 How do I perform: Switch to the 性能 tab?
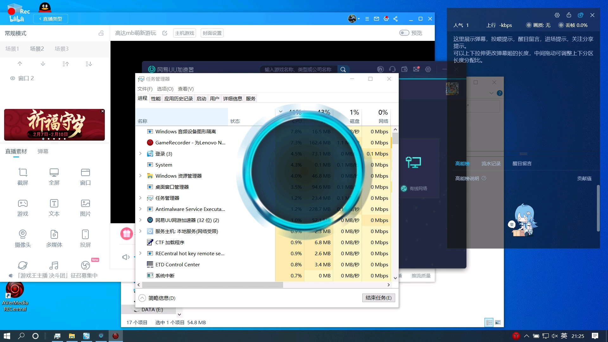[155, 98]
